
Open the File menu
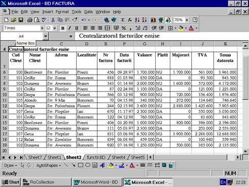(15, 12)
